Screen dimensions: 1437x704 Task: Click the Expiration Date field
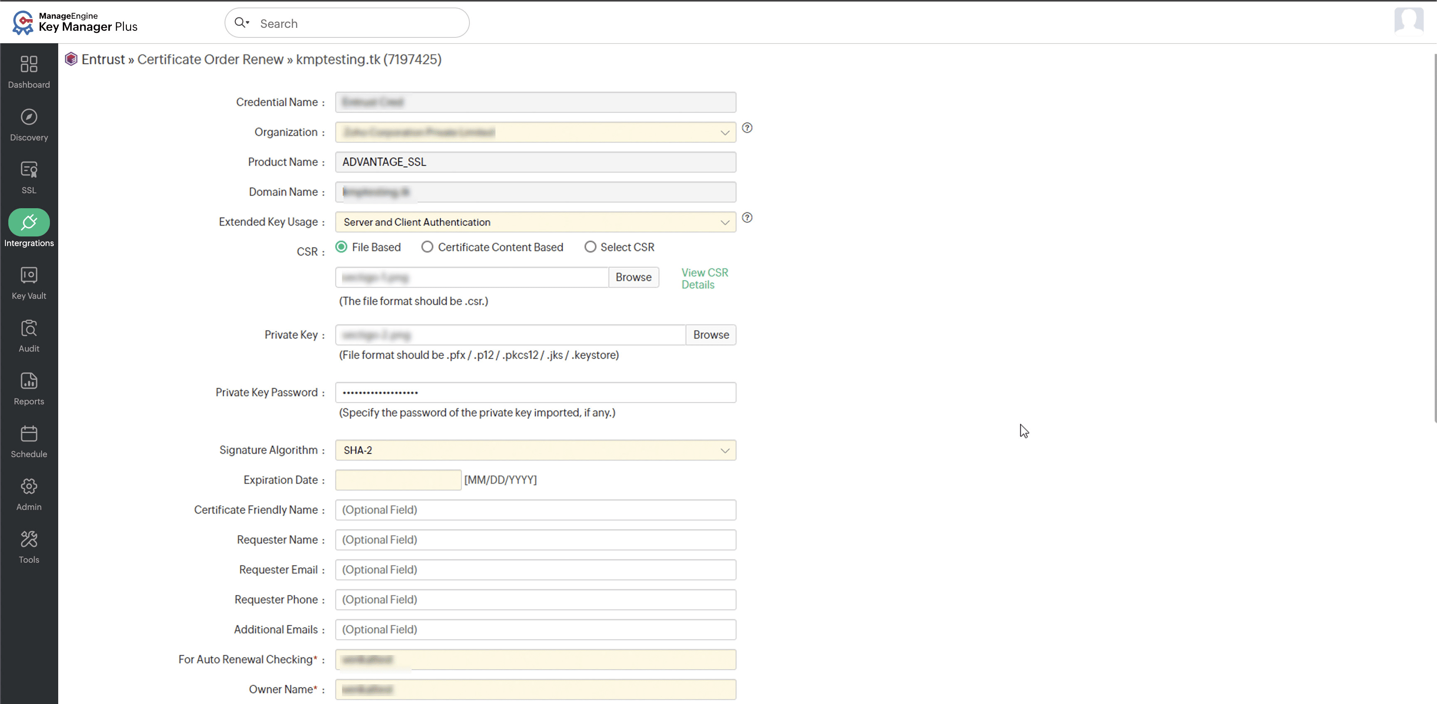[398, 480]
